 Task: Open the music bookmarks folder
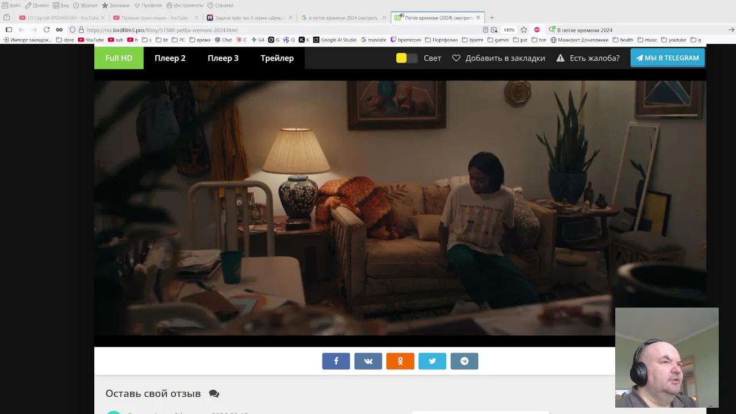pyautogui.click(x=647, y=40)
